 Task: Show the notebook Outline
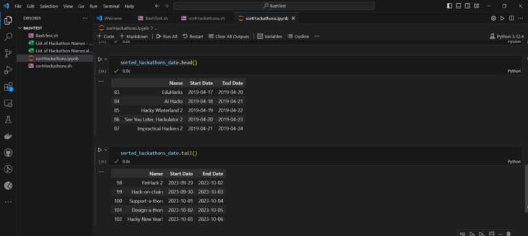298,37
